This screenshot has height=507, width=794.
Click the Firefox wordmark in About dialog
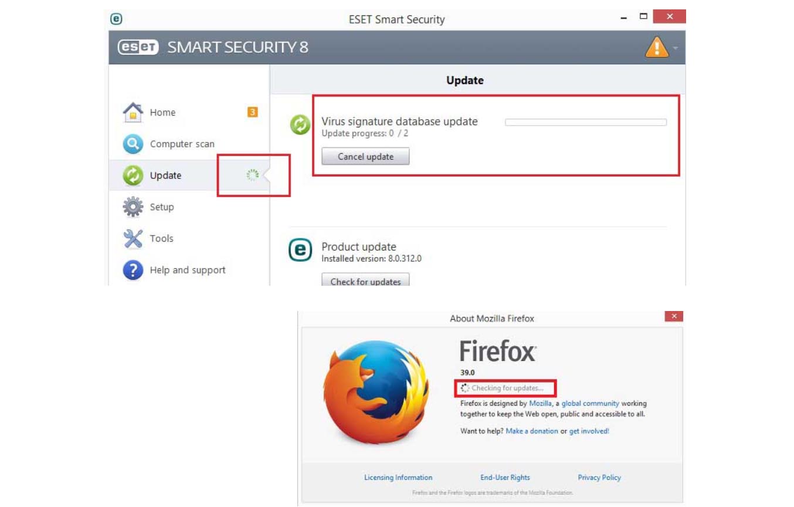pos(497,351)
